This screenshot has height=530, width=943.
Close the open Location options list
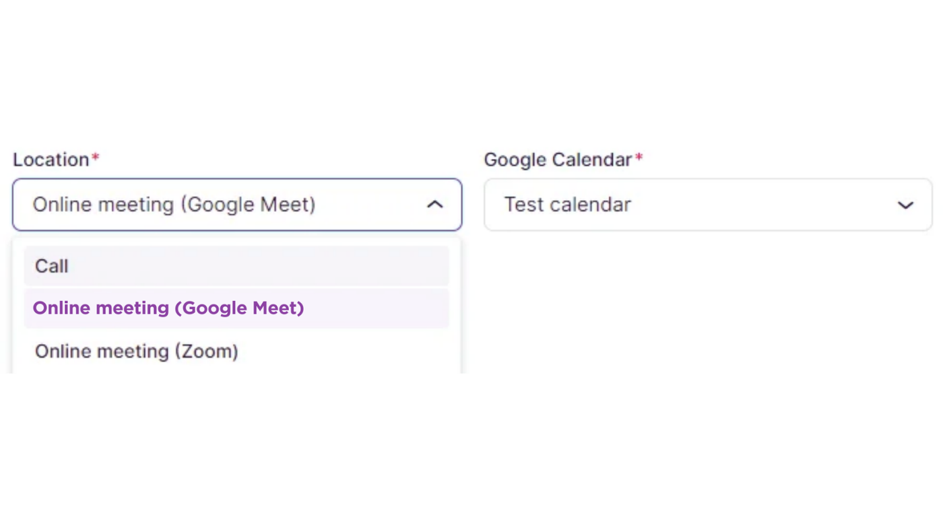(434, 205)
